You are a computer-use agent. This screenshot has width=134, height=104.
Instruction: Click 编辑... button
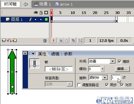(x=122, y=69)
